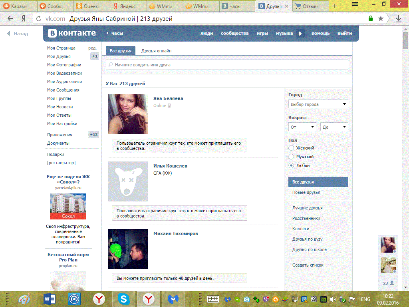
Task: Open Word from the taskbar
Action: click(x=49, y=299)
